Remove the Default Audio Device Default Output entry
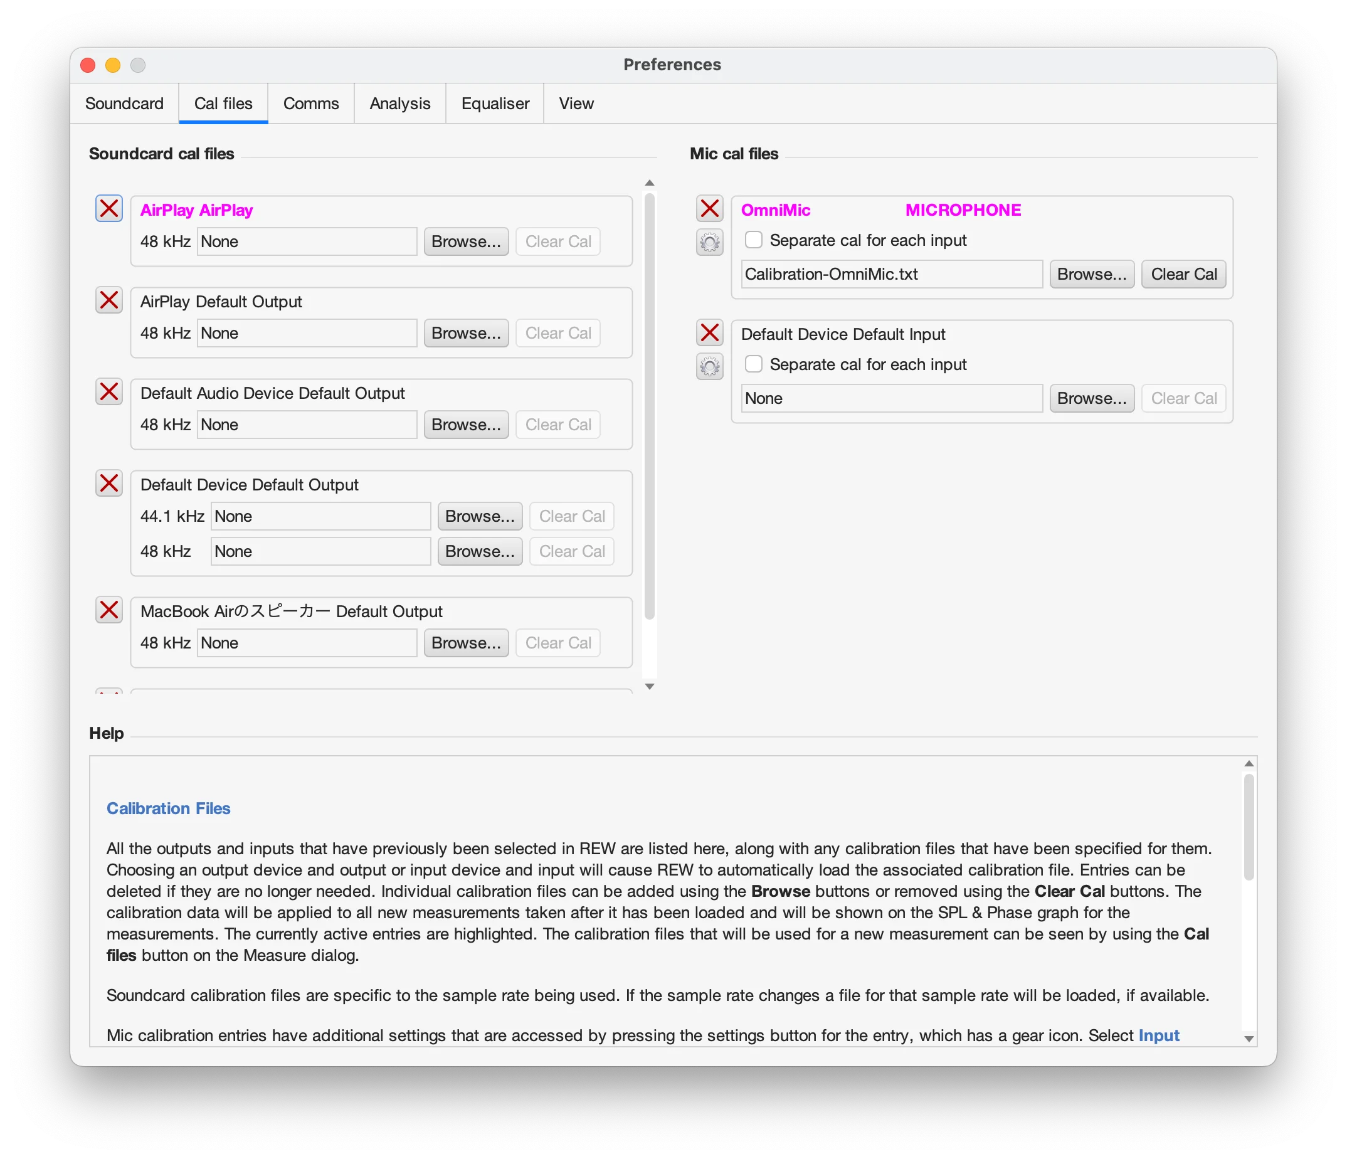 108,392
